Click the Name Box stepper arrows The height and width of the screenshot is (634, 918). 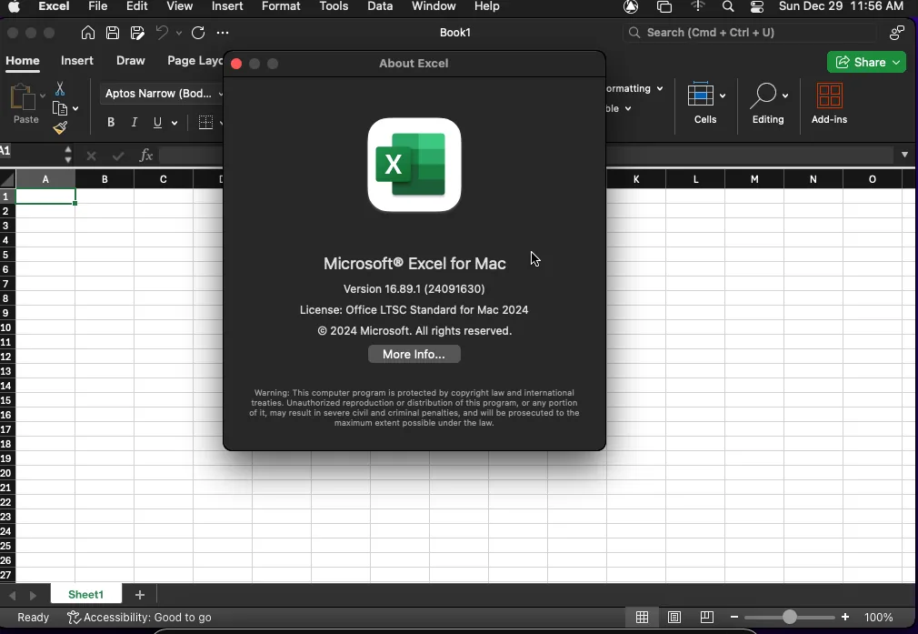coord(68,155)
